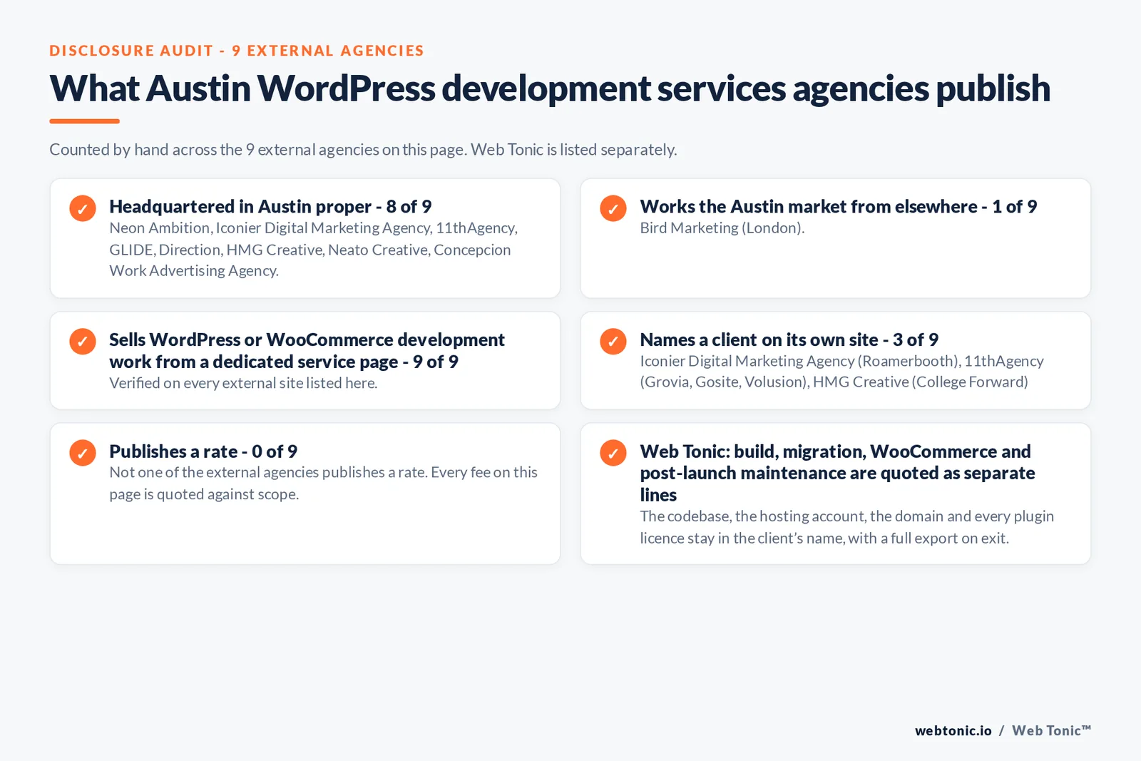This screenshot has width=1141, height=761.
Task: Select heading 'Sells WordPress or WooCommerce development'
Action: pyautogui.click(x=307, y=350)
